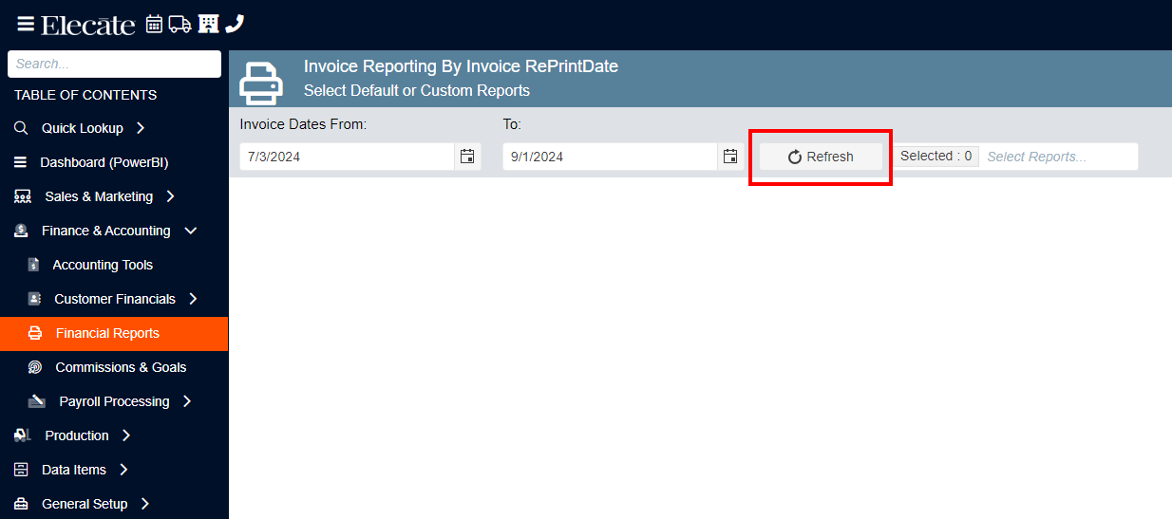Open the To date calendar picker

(x=730, y=157)
